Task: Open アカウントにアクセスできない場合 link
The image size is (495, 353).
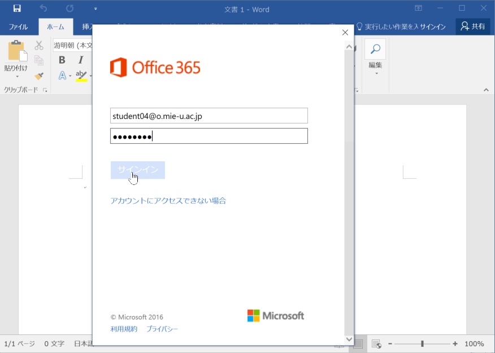Action: tap(168, 201)
